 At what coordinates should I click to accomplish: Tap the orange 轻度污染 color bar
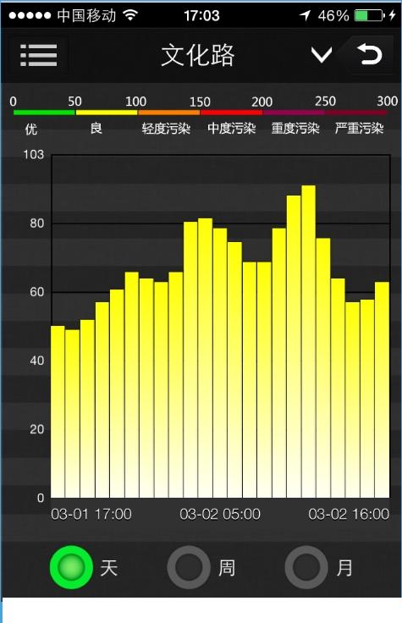point(168,113)
